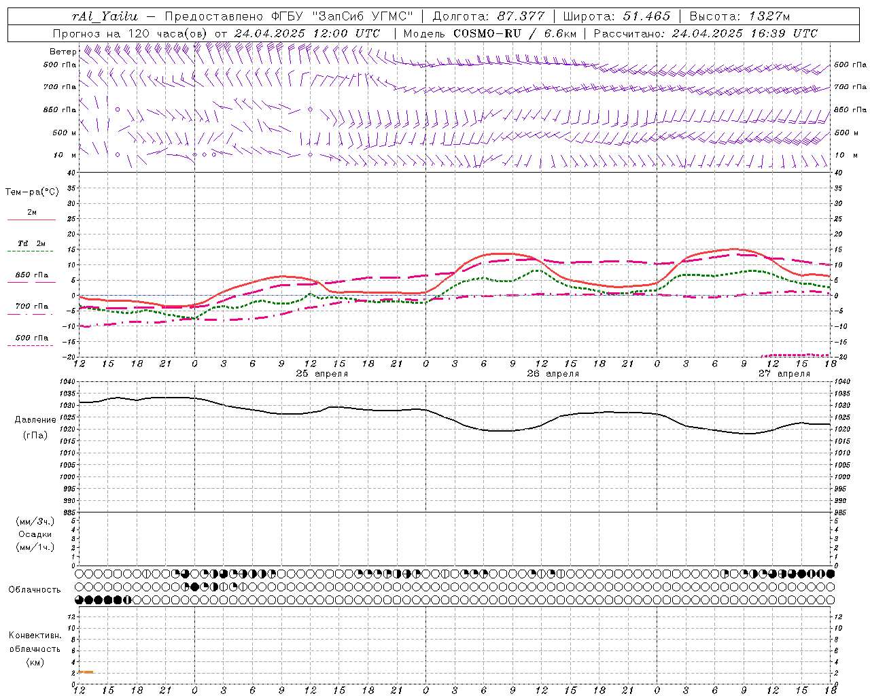870x696 pixels.
Task: Click the "Модель COSMO-RU / 6.6км" text
Action: (489, 33)
